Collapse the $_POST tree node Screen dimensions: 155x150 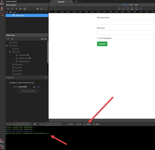pyautogui.click(x=10, y=52)
